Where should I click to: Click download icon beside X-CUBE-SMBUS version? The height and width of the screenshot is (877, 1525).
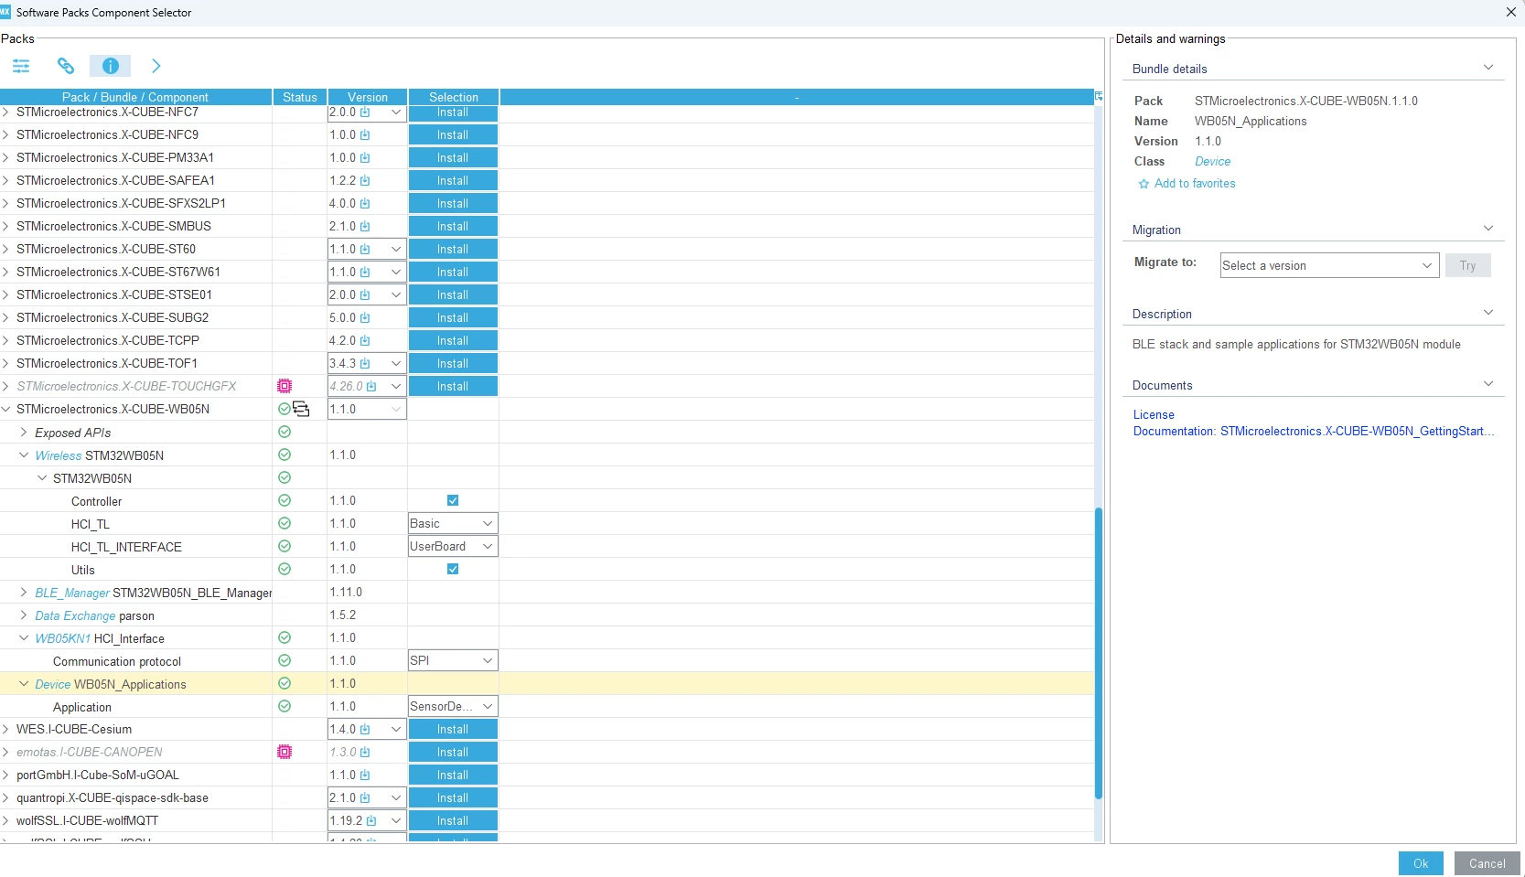(x=365, y=226)
